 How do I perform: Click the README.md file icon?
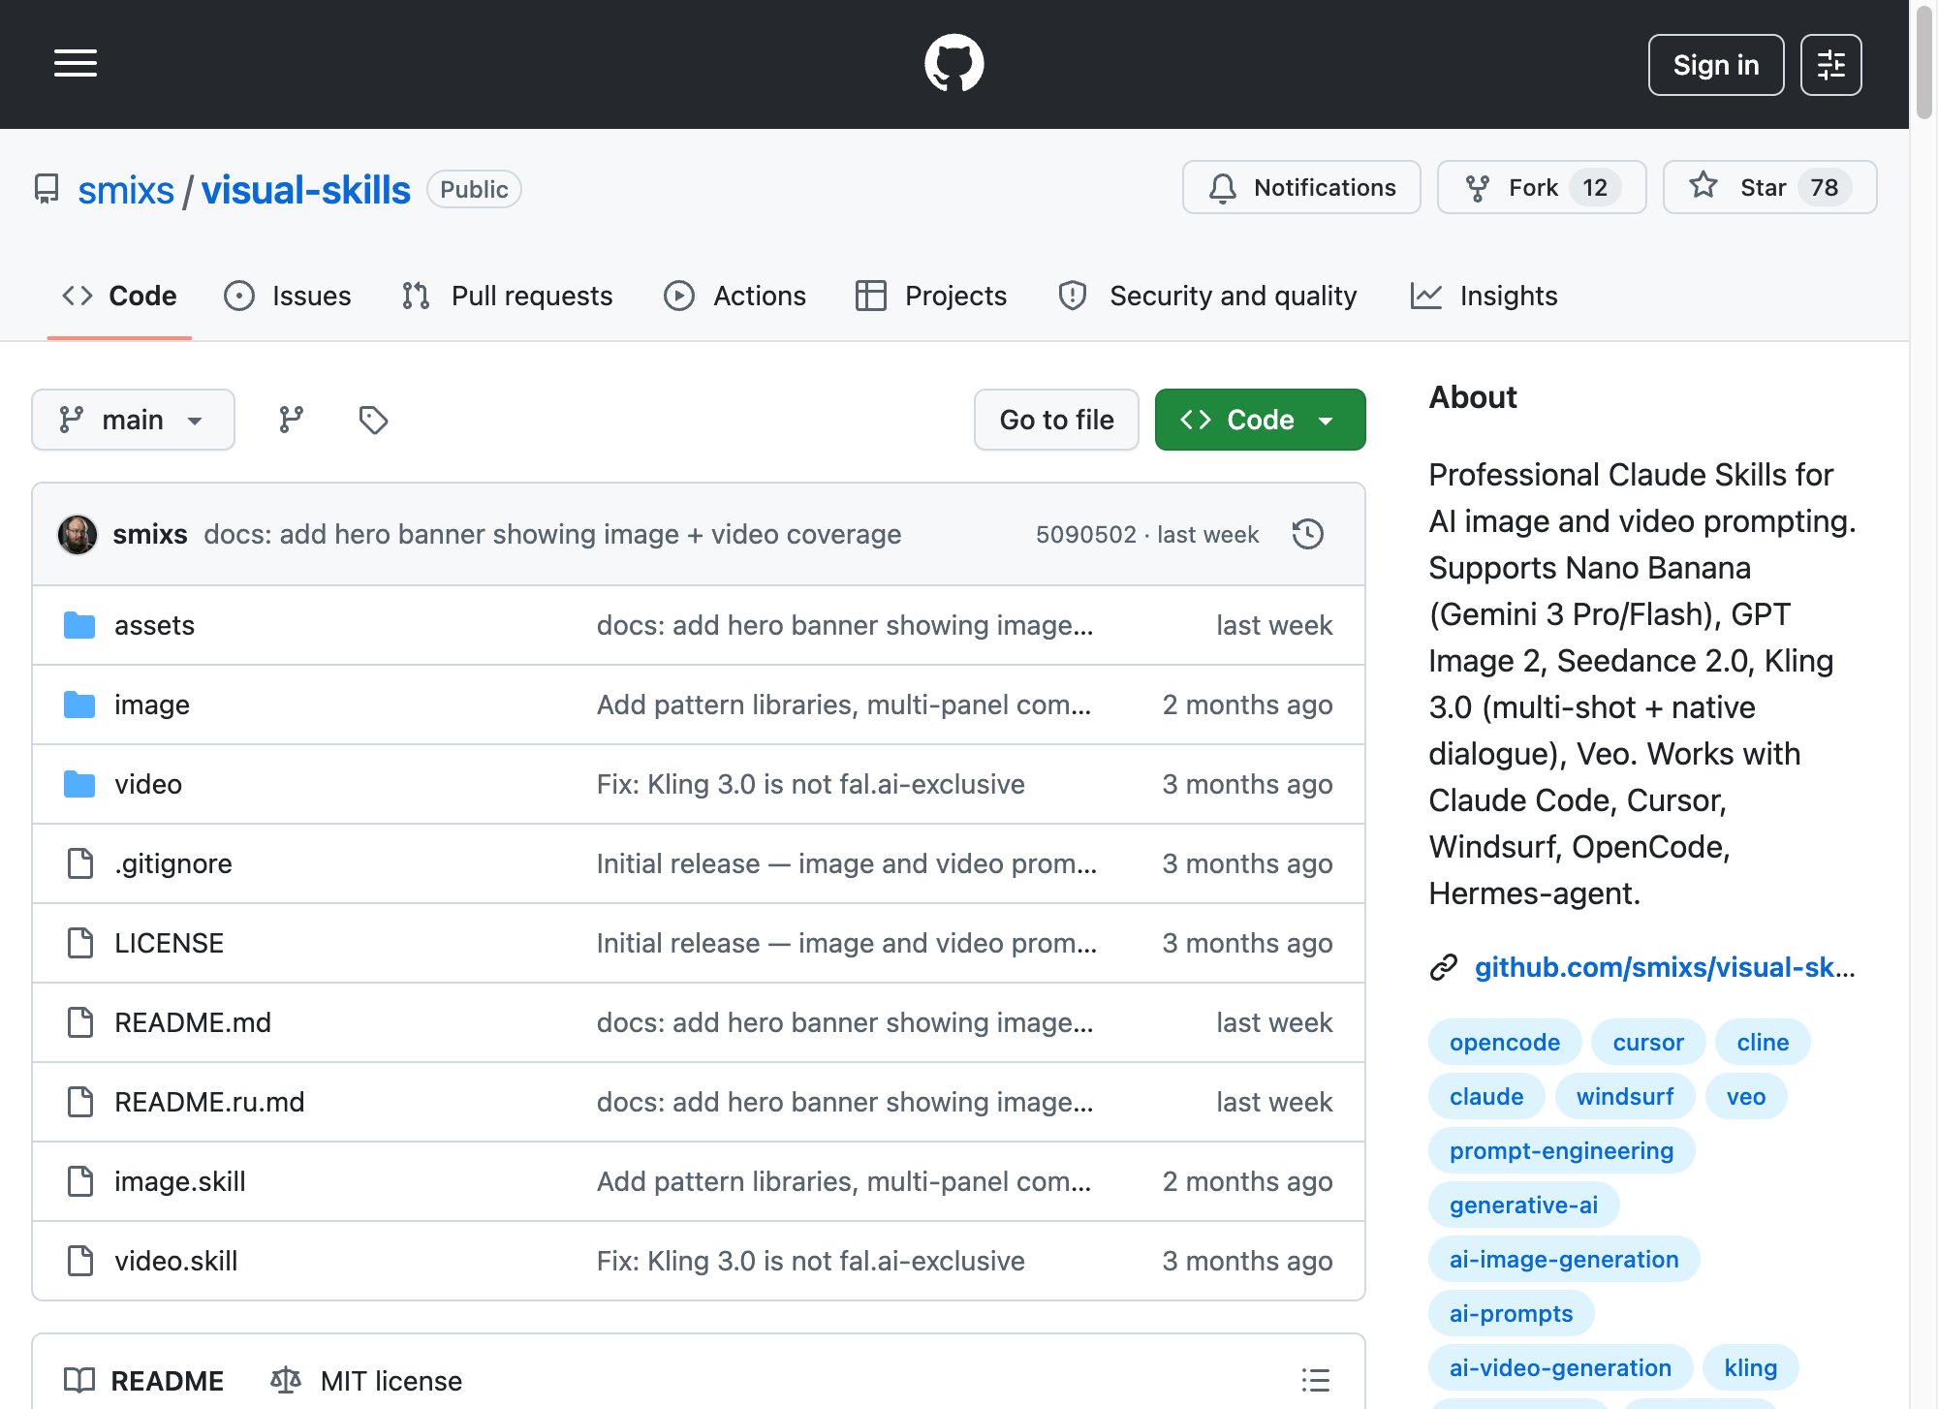click(x=80, y=1022)
